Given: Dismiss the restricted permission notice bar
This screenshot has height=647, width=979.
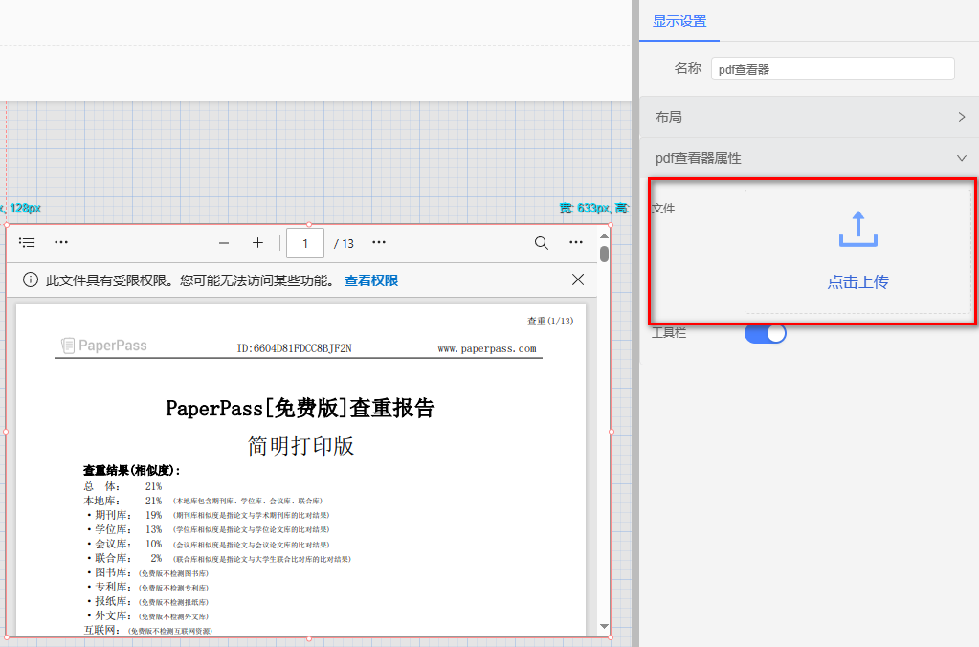Looking at the screenshot, I should (x=578, y=279).
